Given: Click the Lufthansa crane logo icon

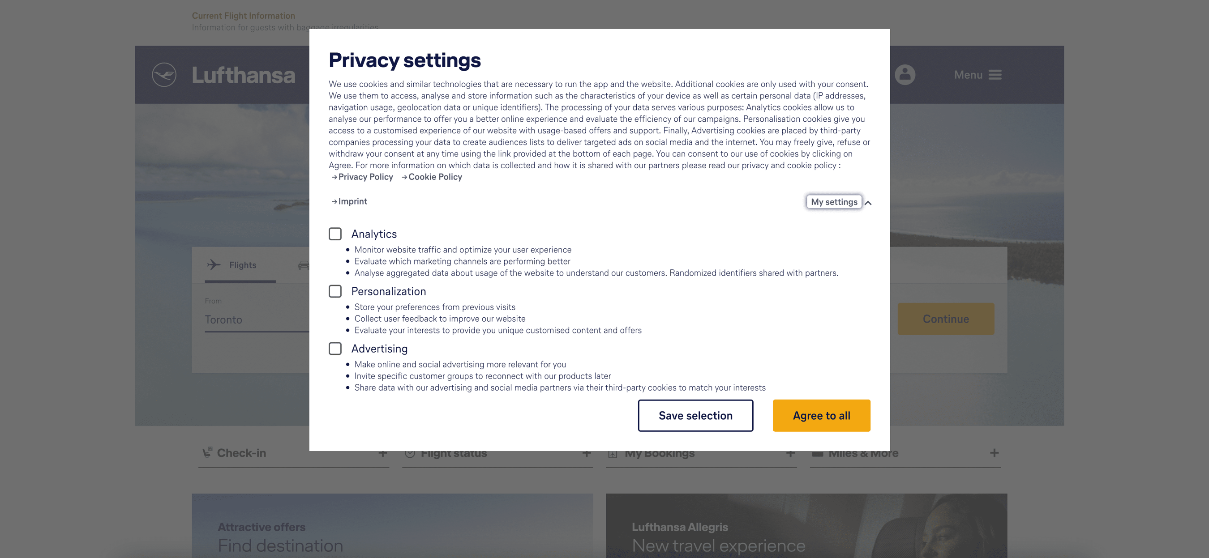Looking at the screenshot, I should coord(164,75).
